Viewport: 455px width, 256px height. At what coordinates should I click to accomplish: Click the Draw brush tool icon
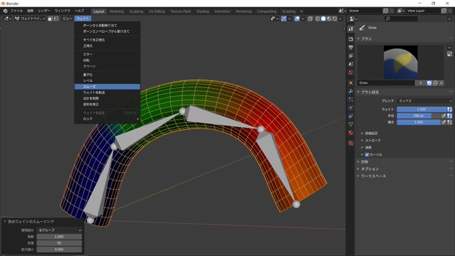click(362, 27)
